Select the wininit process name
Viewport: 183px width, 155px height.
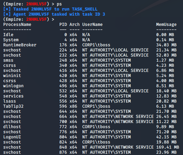[x=12, y=75]
